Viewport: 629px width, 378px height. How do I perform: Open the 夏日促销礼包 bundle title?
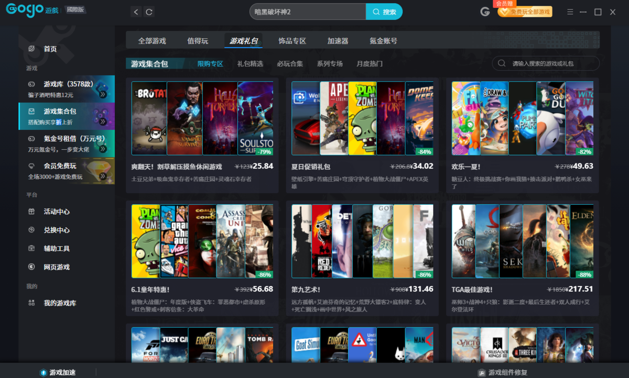311,166
